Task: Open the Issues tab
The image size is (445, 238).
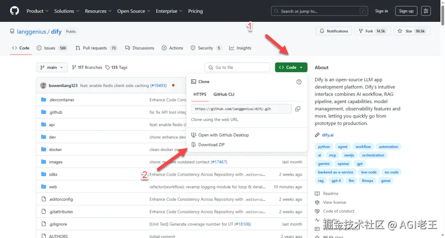Action: 52,48
